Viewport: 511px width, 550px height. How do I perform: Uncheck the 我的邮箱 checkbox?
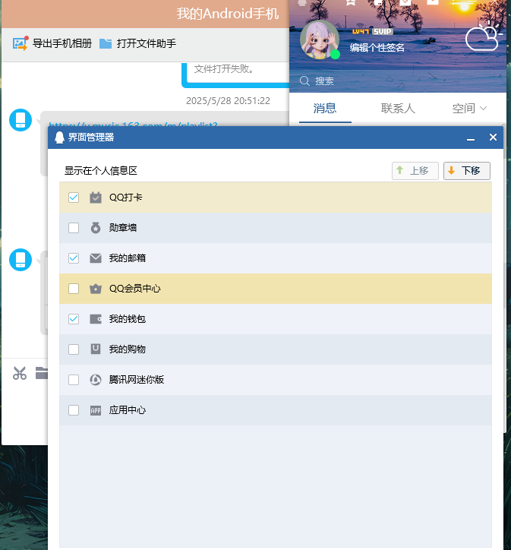point(74,258)
